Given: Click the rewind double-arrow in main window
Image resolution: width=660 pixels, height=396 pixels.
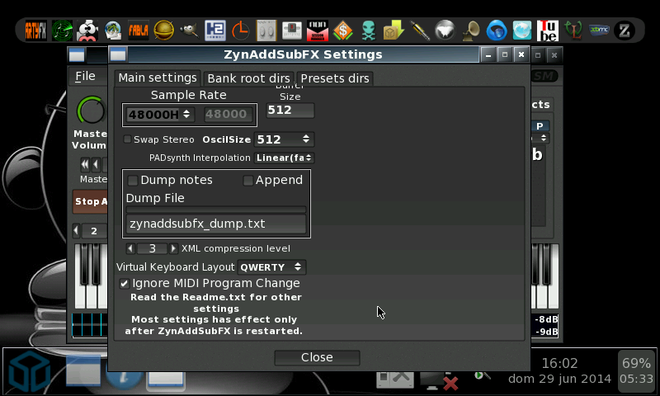Looking at the screenshot, I should pyautogui.click(x=85, y=164).
